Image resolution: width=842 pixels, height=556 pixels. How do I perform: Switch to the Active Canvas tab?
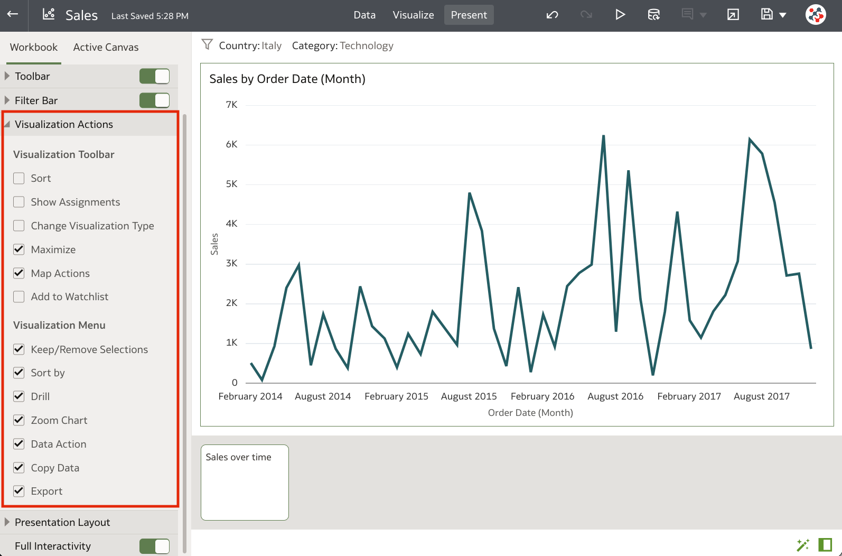pyautogui.click(x=106, y=47)
